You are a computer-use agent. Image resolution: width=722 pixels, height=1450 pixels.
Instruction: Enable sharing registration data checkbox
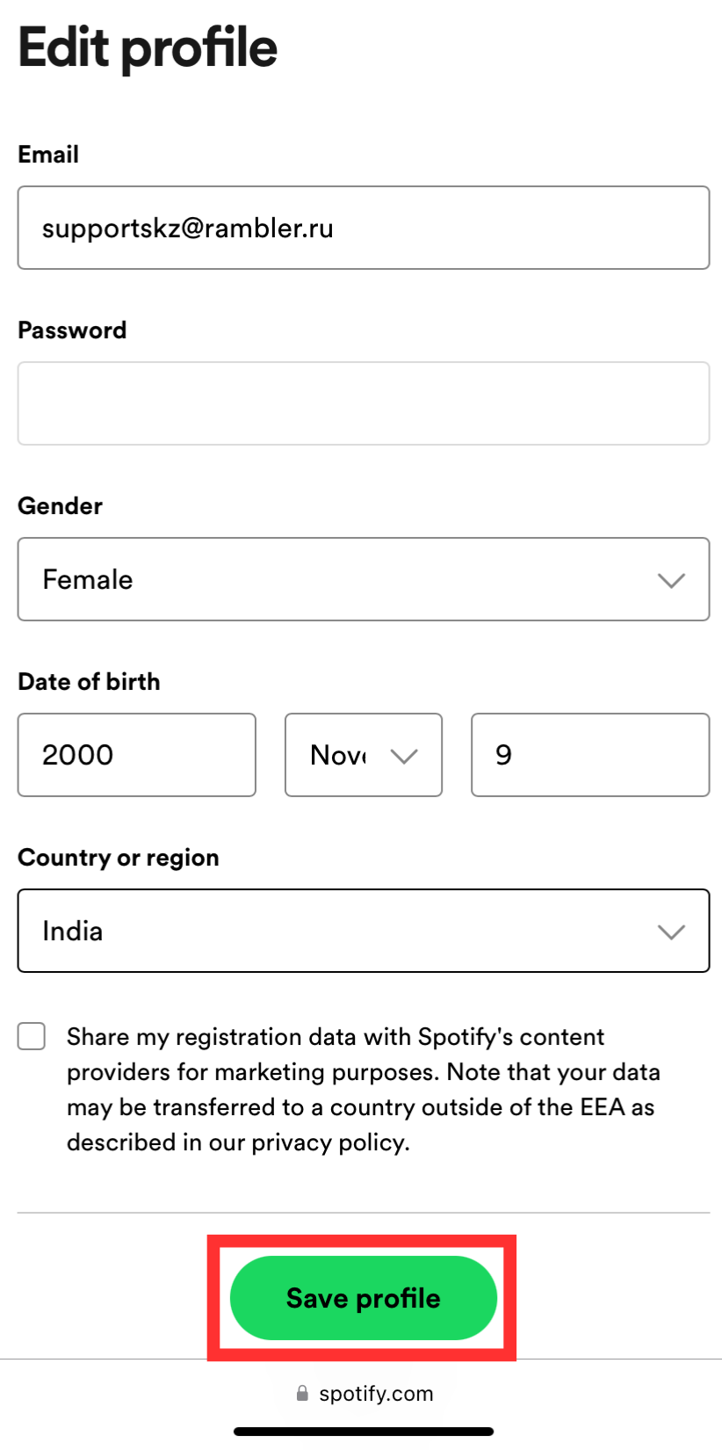click(x=32, y=1036)
